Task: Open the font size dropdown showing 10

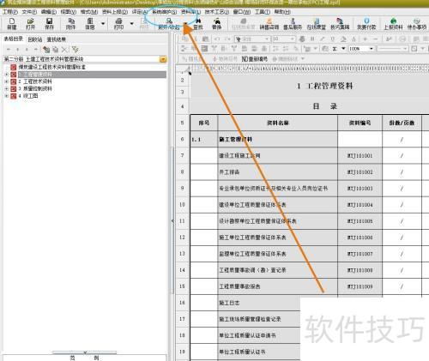Action: [293, 39]
